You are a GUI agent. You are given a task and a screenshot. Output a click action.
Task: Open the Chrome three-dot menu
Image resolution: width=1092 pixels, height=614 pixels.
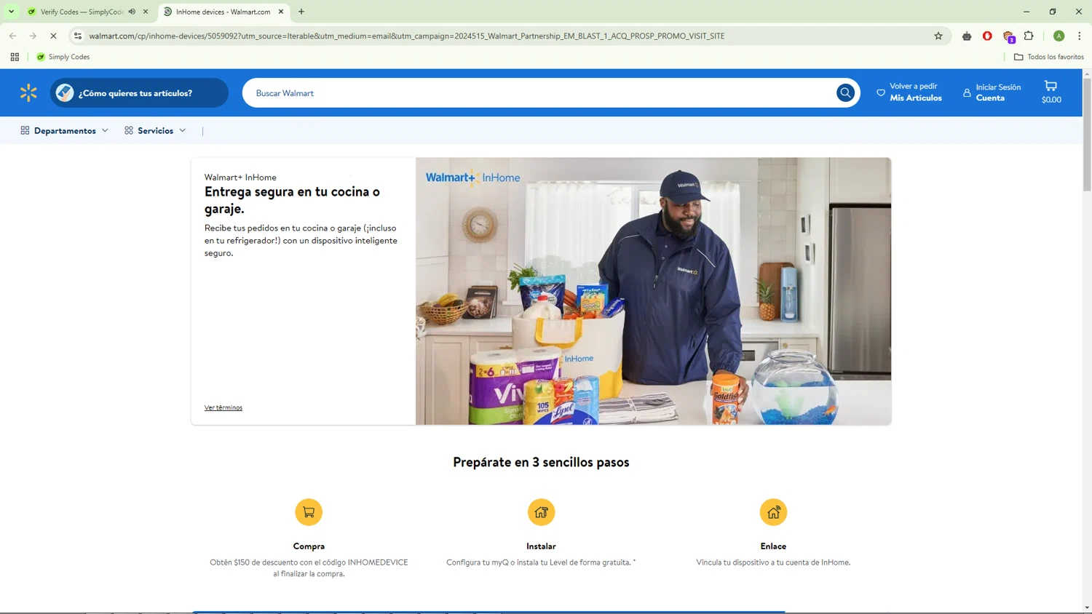tap(1080, 36)
